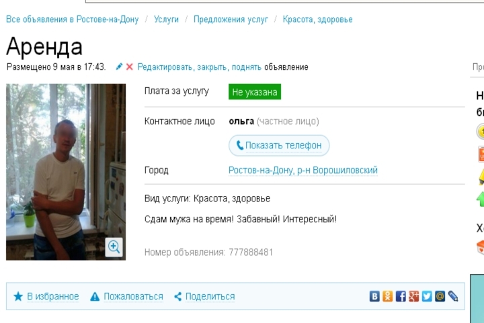Viewport: 484px width, 323px height.
Task: Share via the Mail.ru @ icon
Action: (x=440, y=296)
